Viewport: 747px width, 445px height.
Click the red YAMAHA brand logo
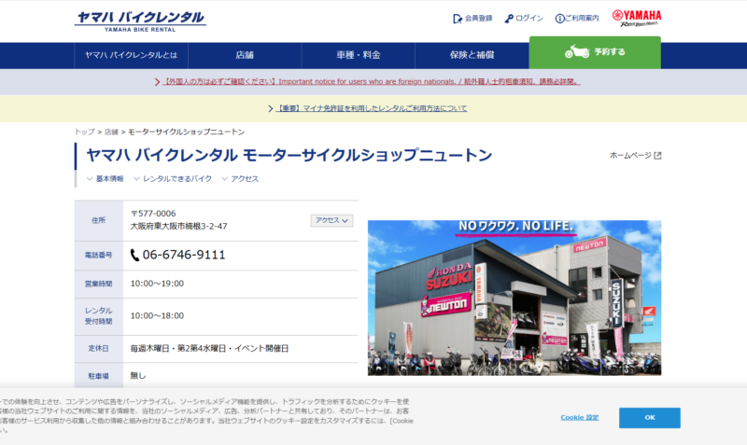pos(637,18)
